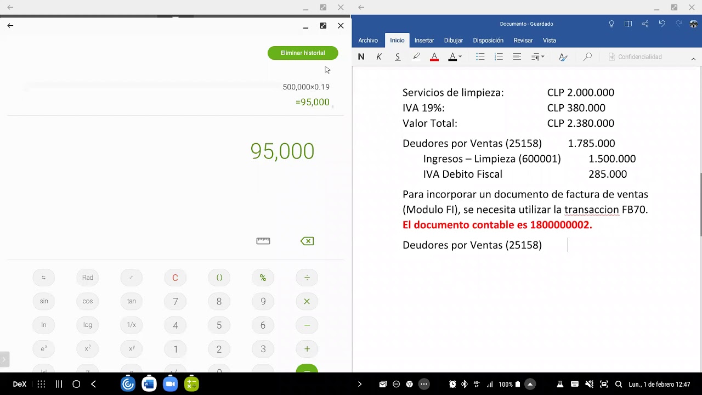Open the keyboard icon in taskbar

tap(575, 384)
